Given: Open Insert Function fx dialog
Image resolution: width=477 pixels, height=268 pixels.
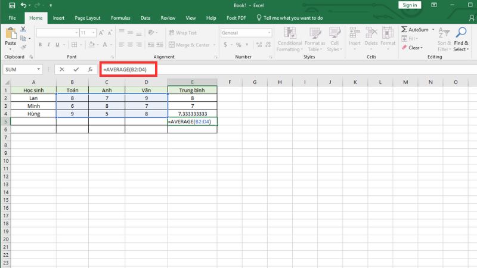Looking at the screenshot, I should (89, 70).
